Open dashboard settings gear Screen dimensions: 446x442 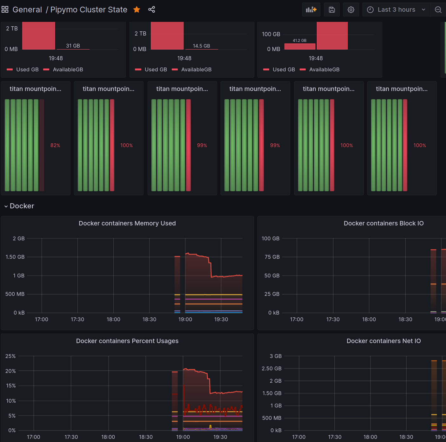point(351,10)
